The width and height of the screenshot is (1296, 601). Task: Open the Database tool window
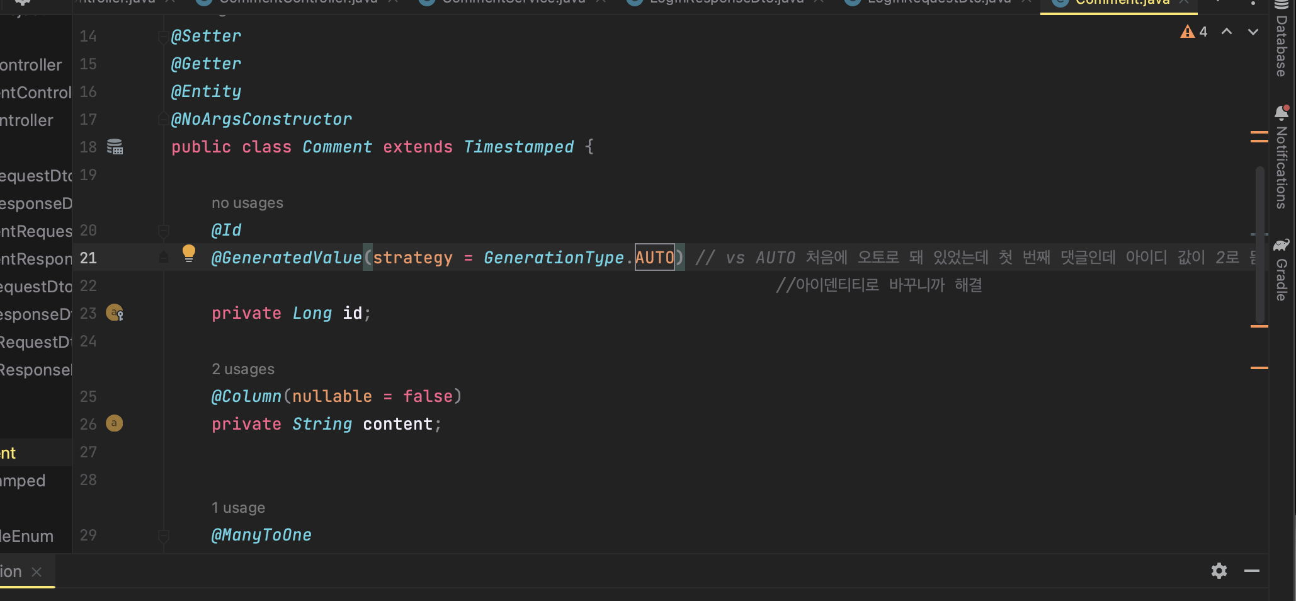click(x=1281, y=39)
